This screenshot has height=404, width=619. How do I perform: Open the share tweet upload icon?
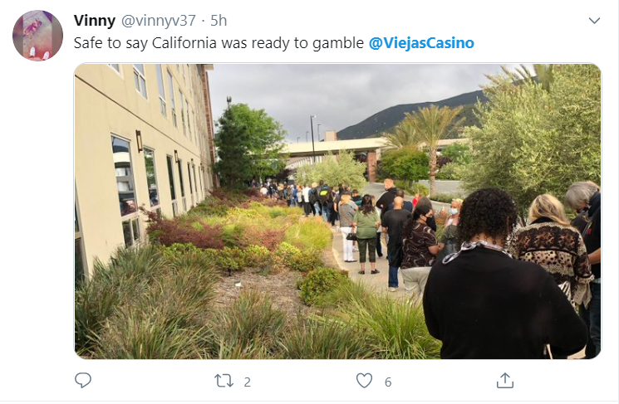click(x=505, y=381)
